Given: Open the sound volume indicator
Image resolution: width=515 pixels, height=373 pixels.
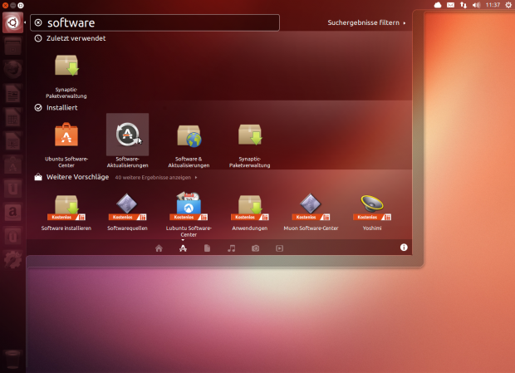Looking at the screenshot, I should tap(476, 5).
